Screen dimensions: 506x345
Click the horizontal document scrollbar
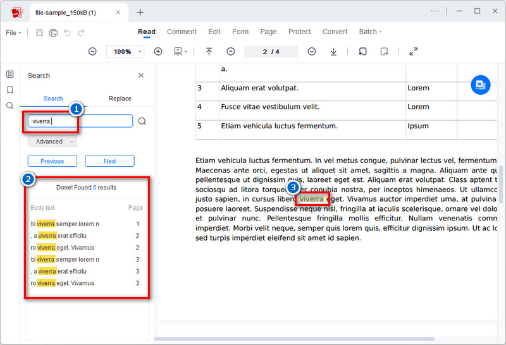coord(294,339)
